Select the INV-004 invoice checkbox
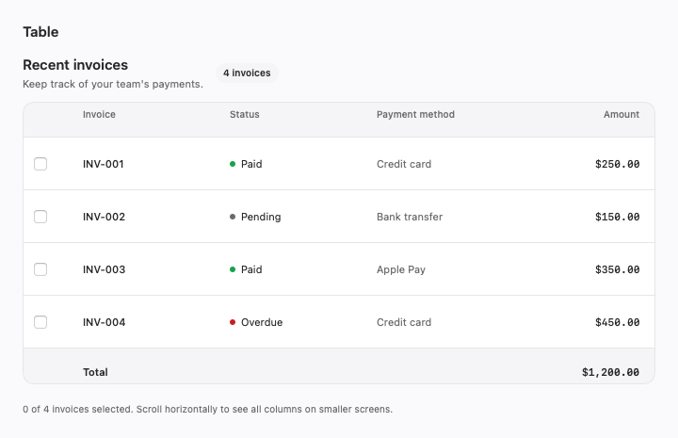 (40, 322)
